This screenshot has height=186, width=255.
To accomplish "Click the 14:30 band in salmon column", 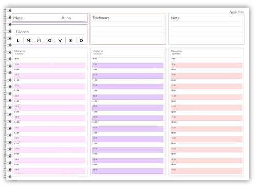I will 206,118.
